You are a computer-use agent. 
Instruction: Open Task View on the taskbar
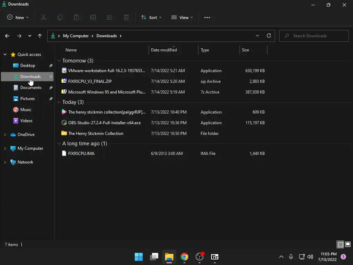154,257
